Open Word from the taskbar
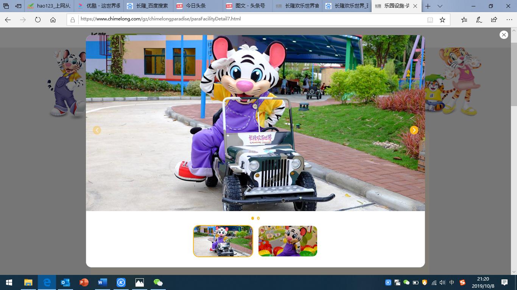 103,282
